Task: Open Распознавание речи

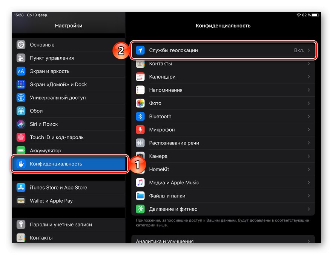Action: point(223,143)
